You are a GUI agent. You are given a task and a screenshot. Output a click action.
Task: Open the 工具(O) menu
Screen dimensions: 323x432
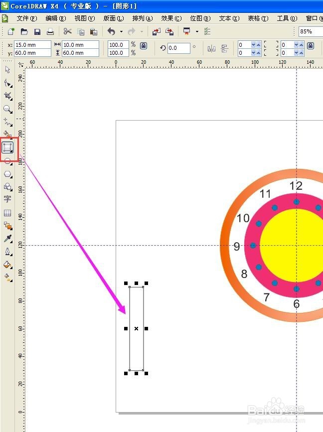[287, 18]
